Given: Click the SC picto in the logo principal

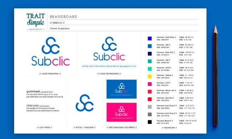Looking at the screenshot, I should pos(51,45).
